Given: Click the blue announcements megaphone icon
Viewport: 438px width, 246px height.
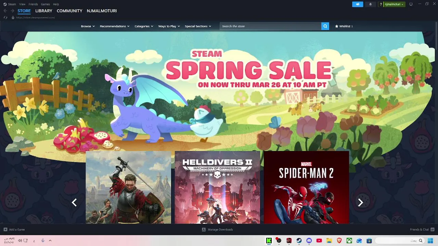Looking at the screenshot, I should (x=357, y=4).
